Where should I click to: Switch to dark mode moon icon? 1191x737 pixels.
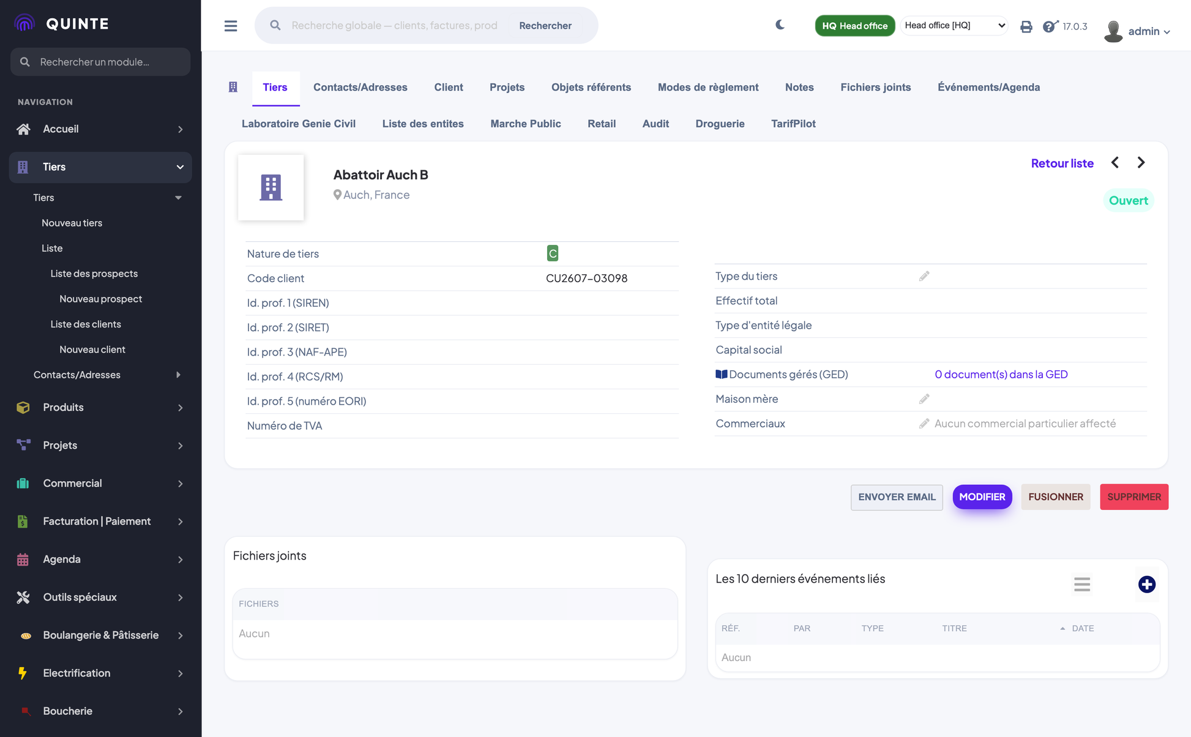tap(780, 25)
